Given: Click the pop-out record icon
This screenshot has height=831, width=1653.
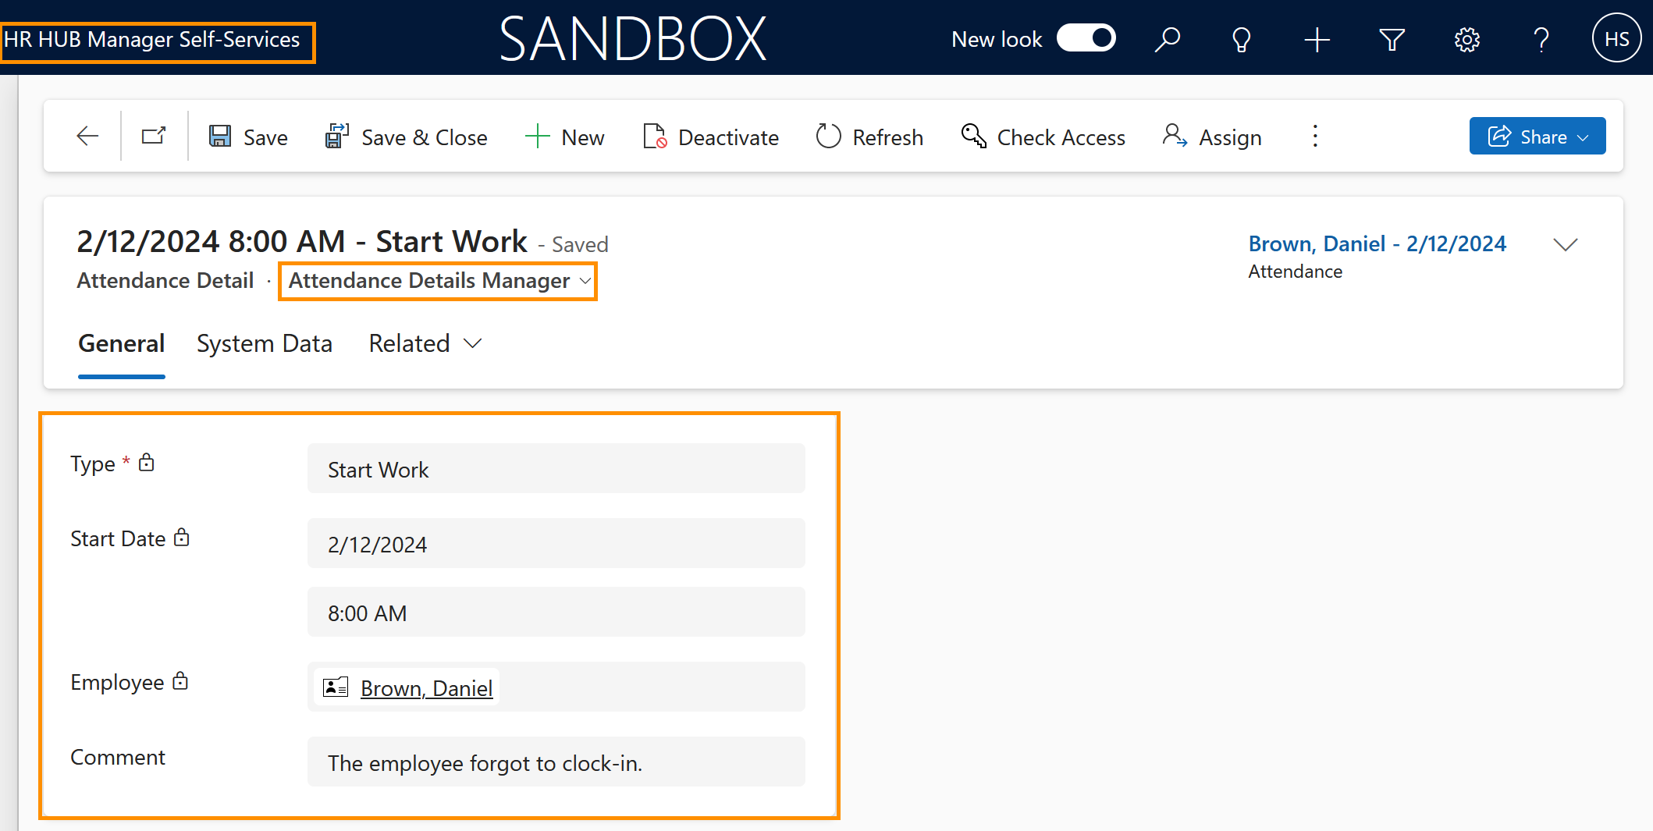Looking at the screenshot, I should pos(152,135).
